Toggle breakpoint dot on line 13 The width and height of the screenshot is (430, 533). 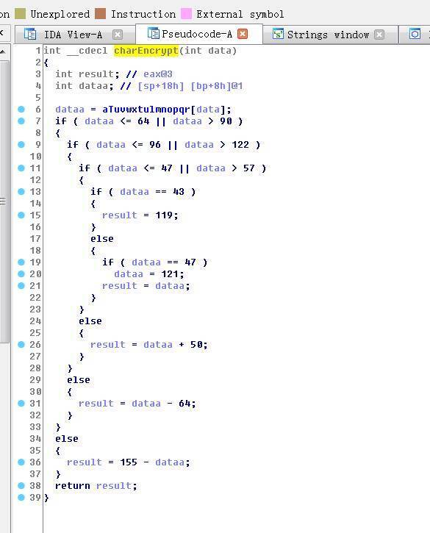point(21,191)
